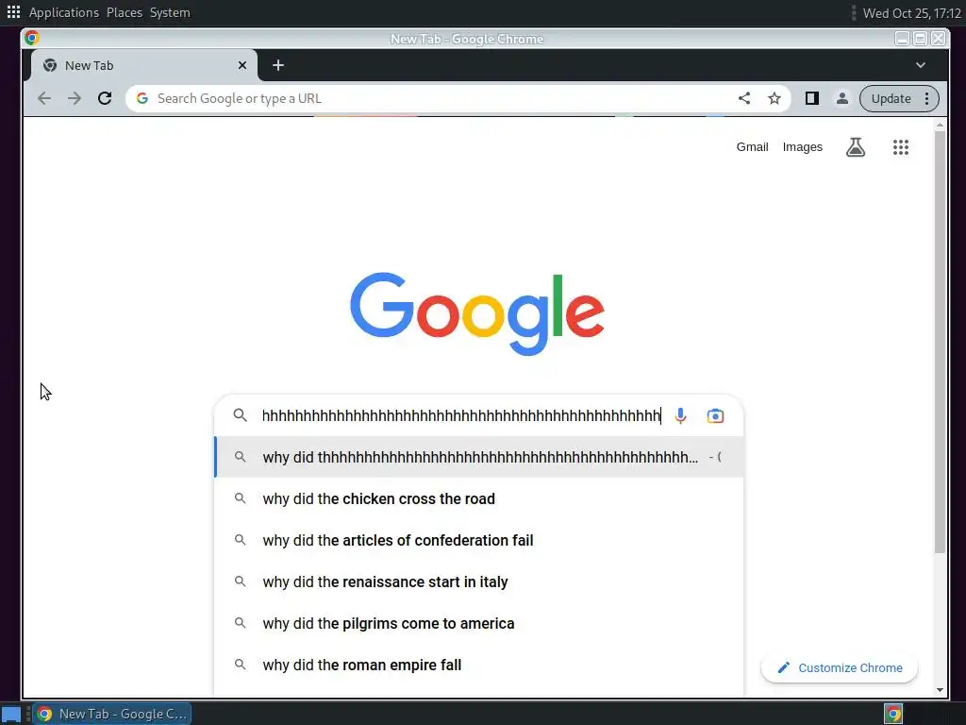This screenshot has height=725, width=966.
Task: Start voice search with the microphone icon
Action: [x=680, y=415]
